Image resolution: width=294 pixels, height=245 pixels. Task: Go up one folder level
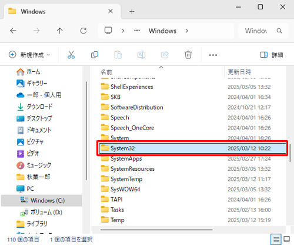click(60, 31)
